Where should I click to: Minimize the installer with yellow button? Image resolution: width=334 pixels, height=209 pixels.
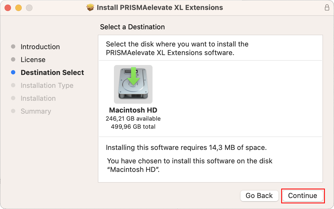[18, 8]
